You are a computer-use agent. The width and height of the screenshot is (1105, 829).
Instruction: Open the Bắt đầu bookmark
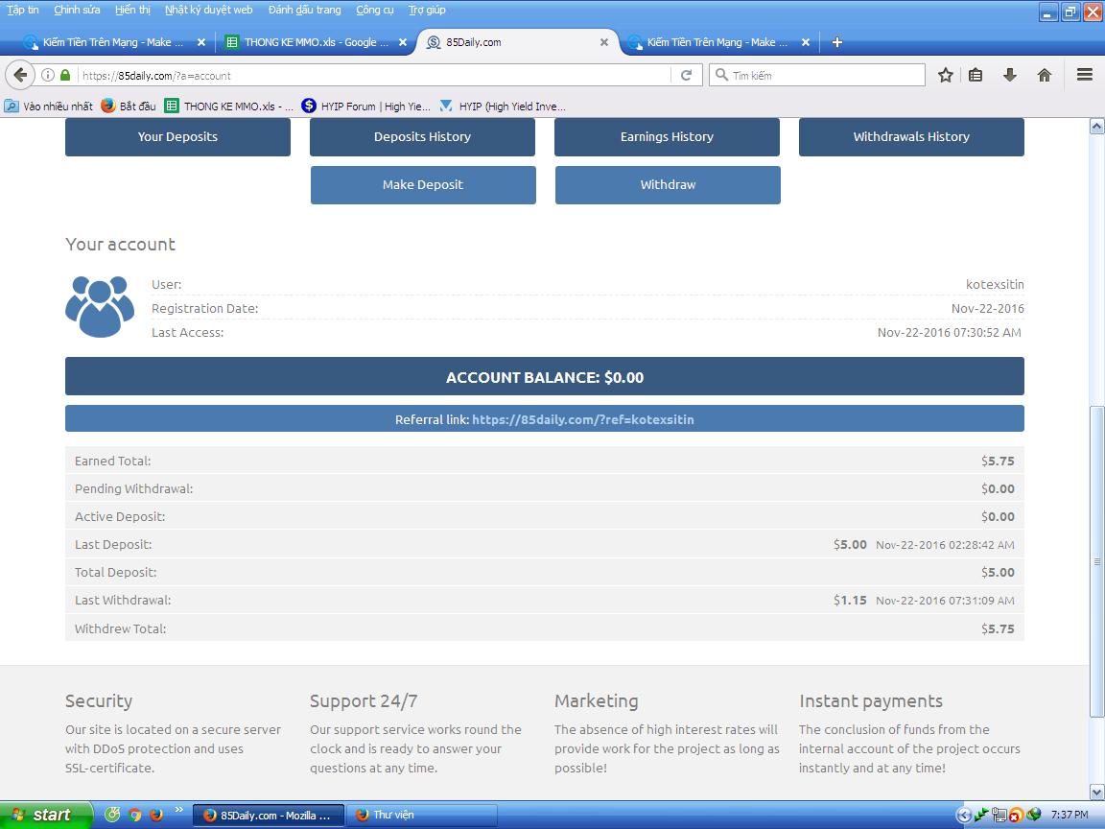pyautogui.click(x=129, y=107)
